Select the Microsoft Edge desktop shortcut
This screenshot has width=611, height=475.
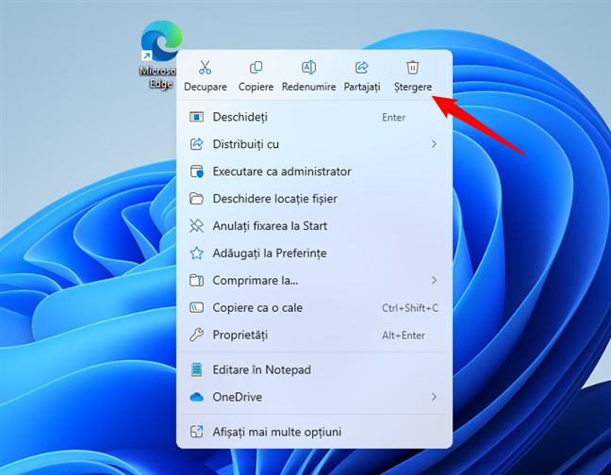(161, 55)
